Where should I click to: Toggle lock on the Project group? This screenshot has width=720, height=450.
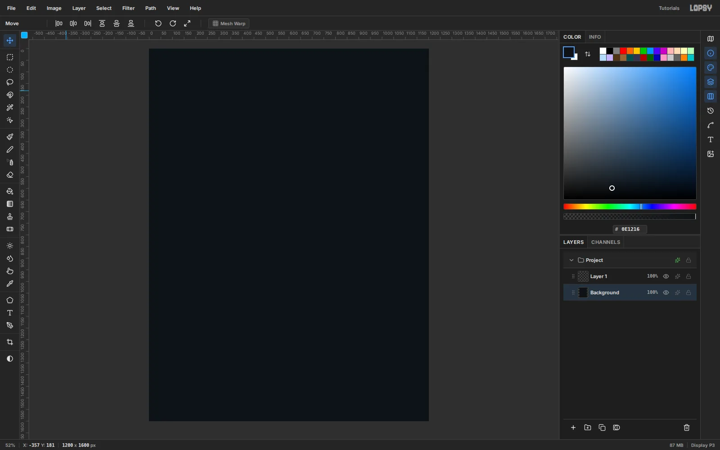click(x=688, y=260)
